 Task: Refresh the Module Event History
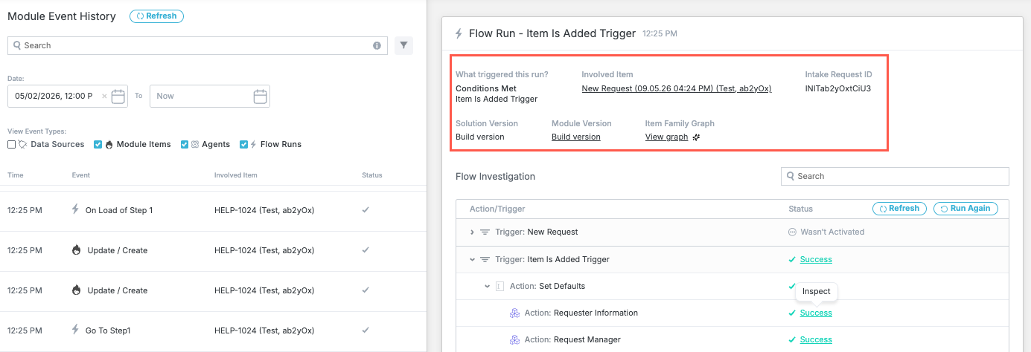(156, 16)
